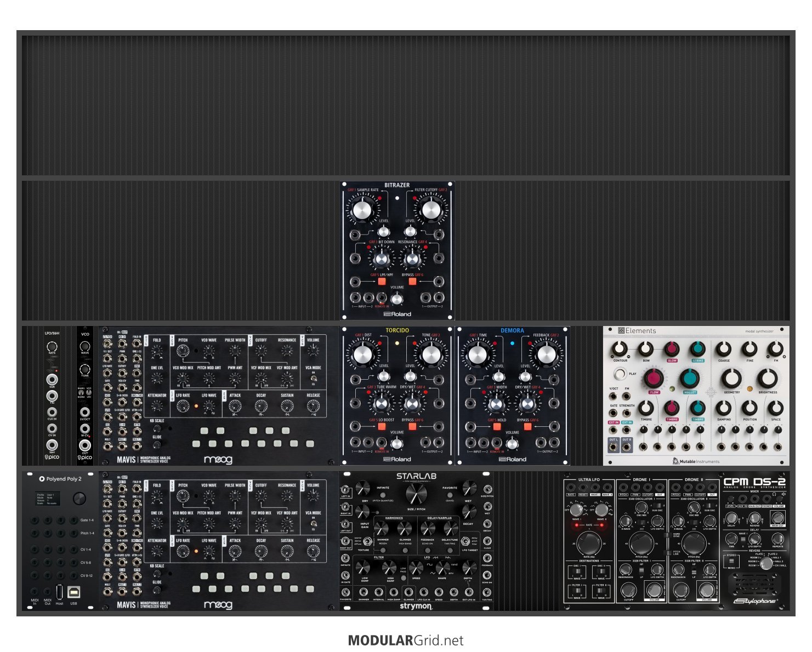Screen dimensions: 812x652
Task: Click the Drone I PITCH (Hz) knob
Action: (x=640, y=543)
